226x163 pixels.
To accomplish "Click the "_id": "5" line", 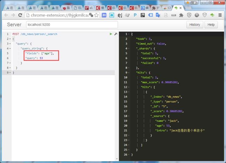I will coord(159,106).
